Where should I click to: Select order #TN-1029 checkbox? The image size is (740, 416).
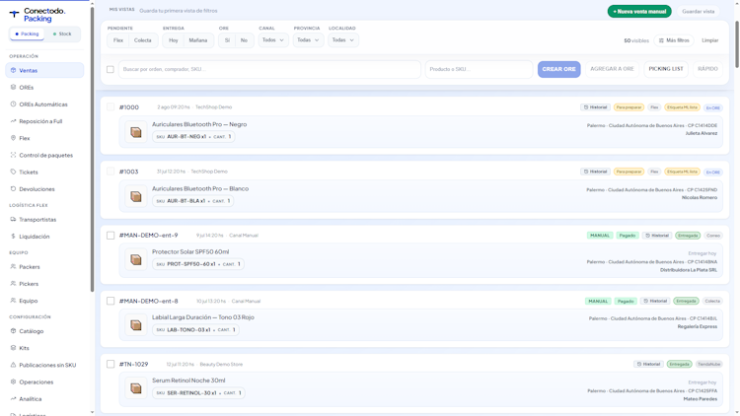point(111,364)
